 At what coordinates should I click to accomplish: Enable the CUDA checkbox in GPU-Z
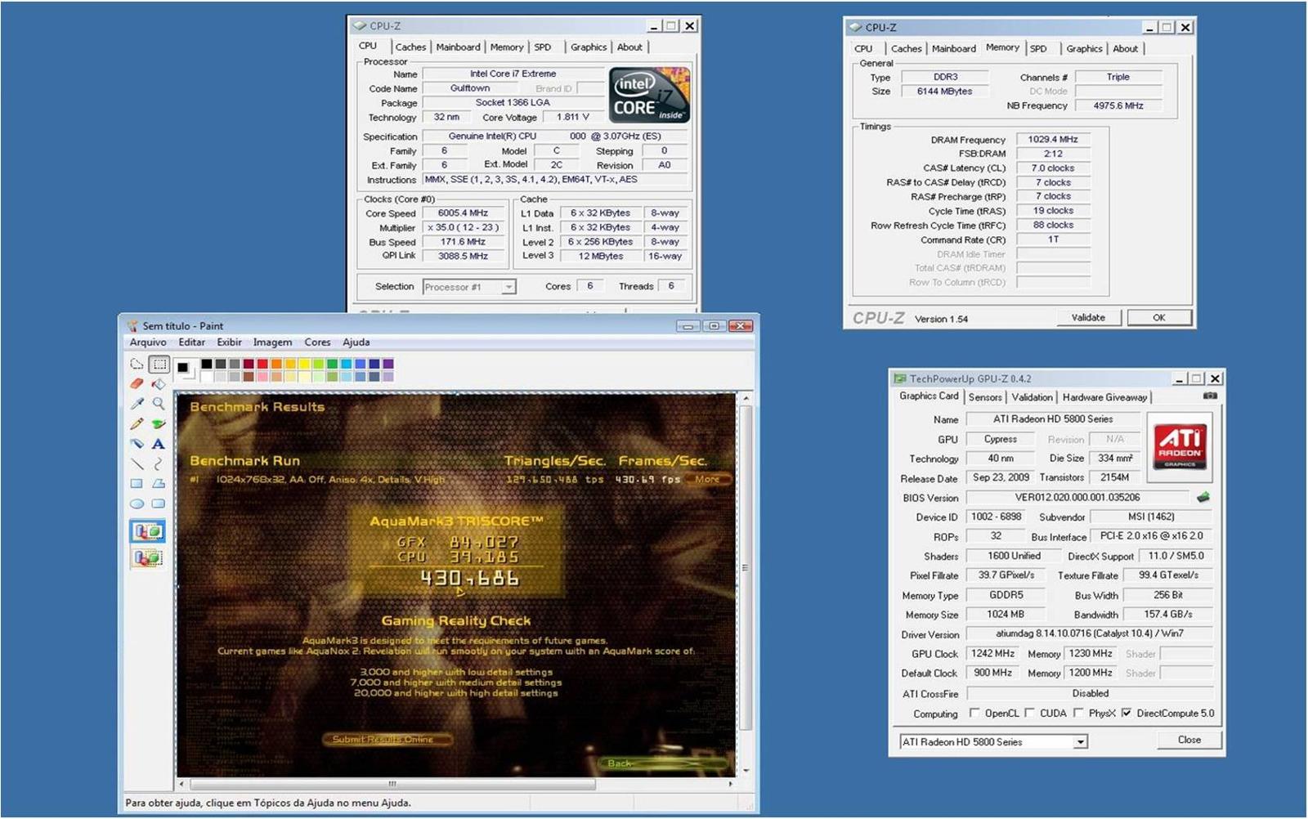[1029, 713]
